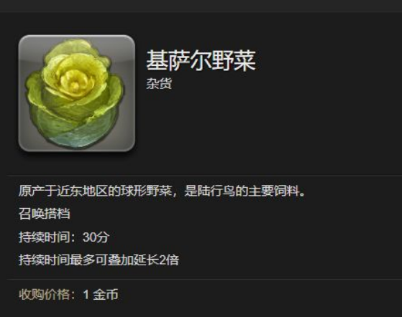Click the description line starting with 原产于近东地区
This screenshot has height=317, width=402.
coord(162,191)
